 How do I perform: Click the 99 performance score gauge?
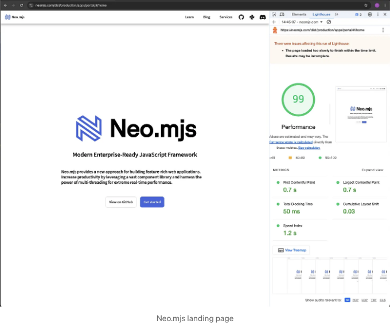point(298,100)
